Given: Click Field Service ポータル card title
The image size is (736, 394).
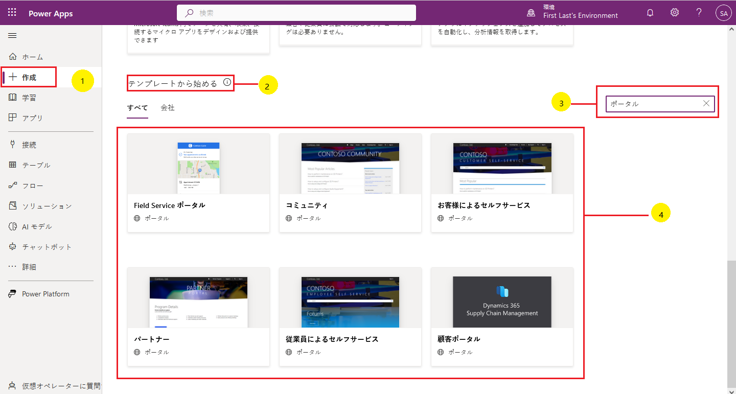Looking at the screenshot, I should click(170, 205).
